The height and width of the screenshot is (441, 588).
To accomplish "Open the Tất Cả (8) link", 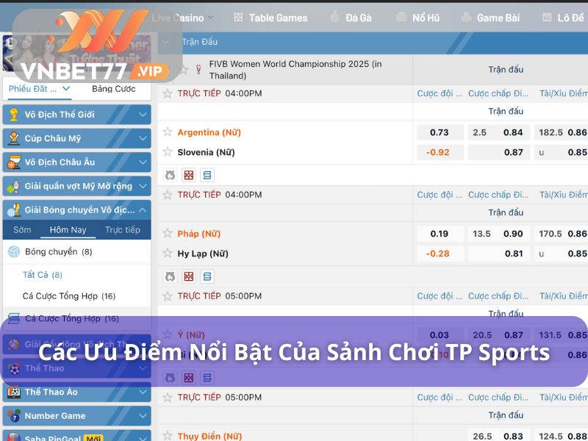I will coord(43,275).
